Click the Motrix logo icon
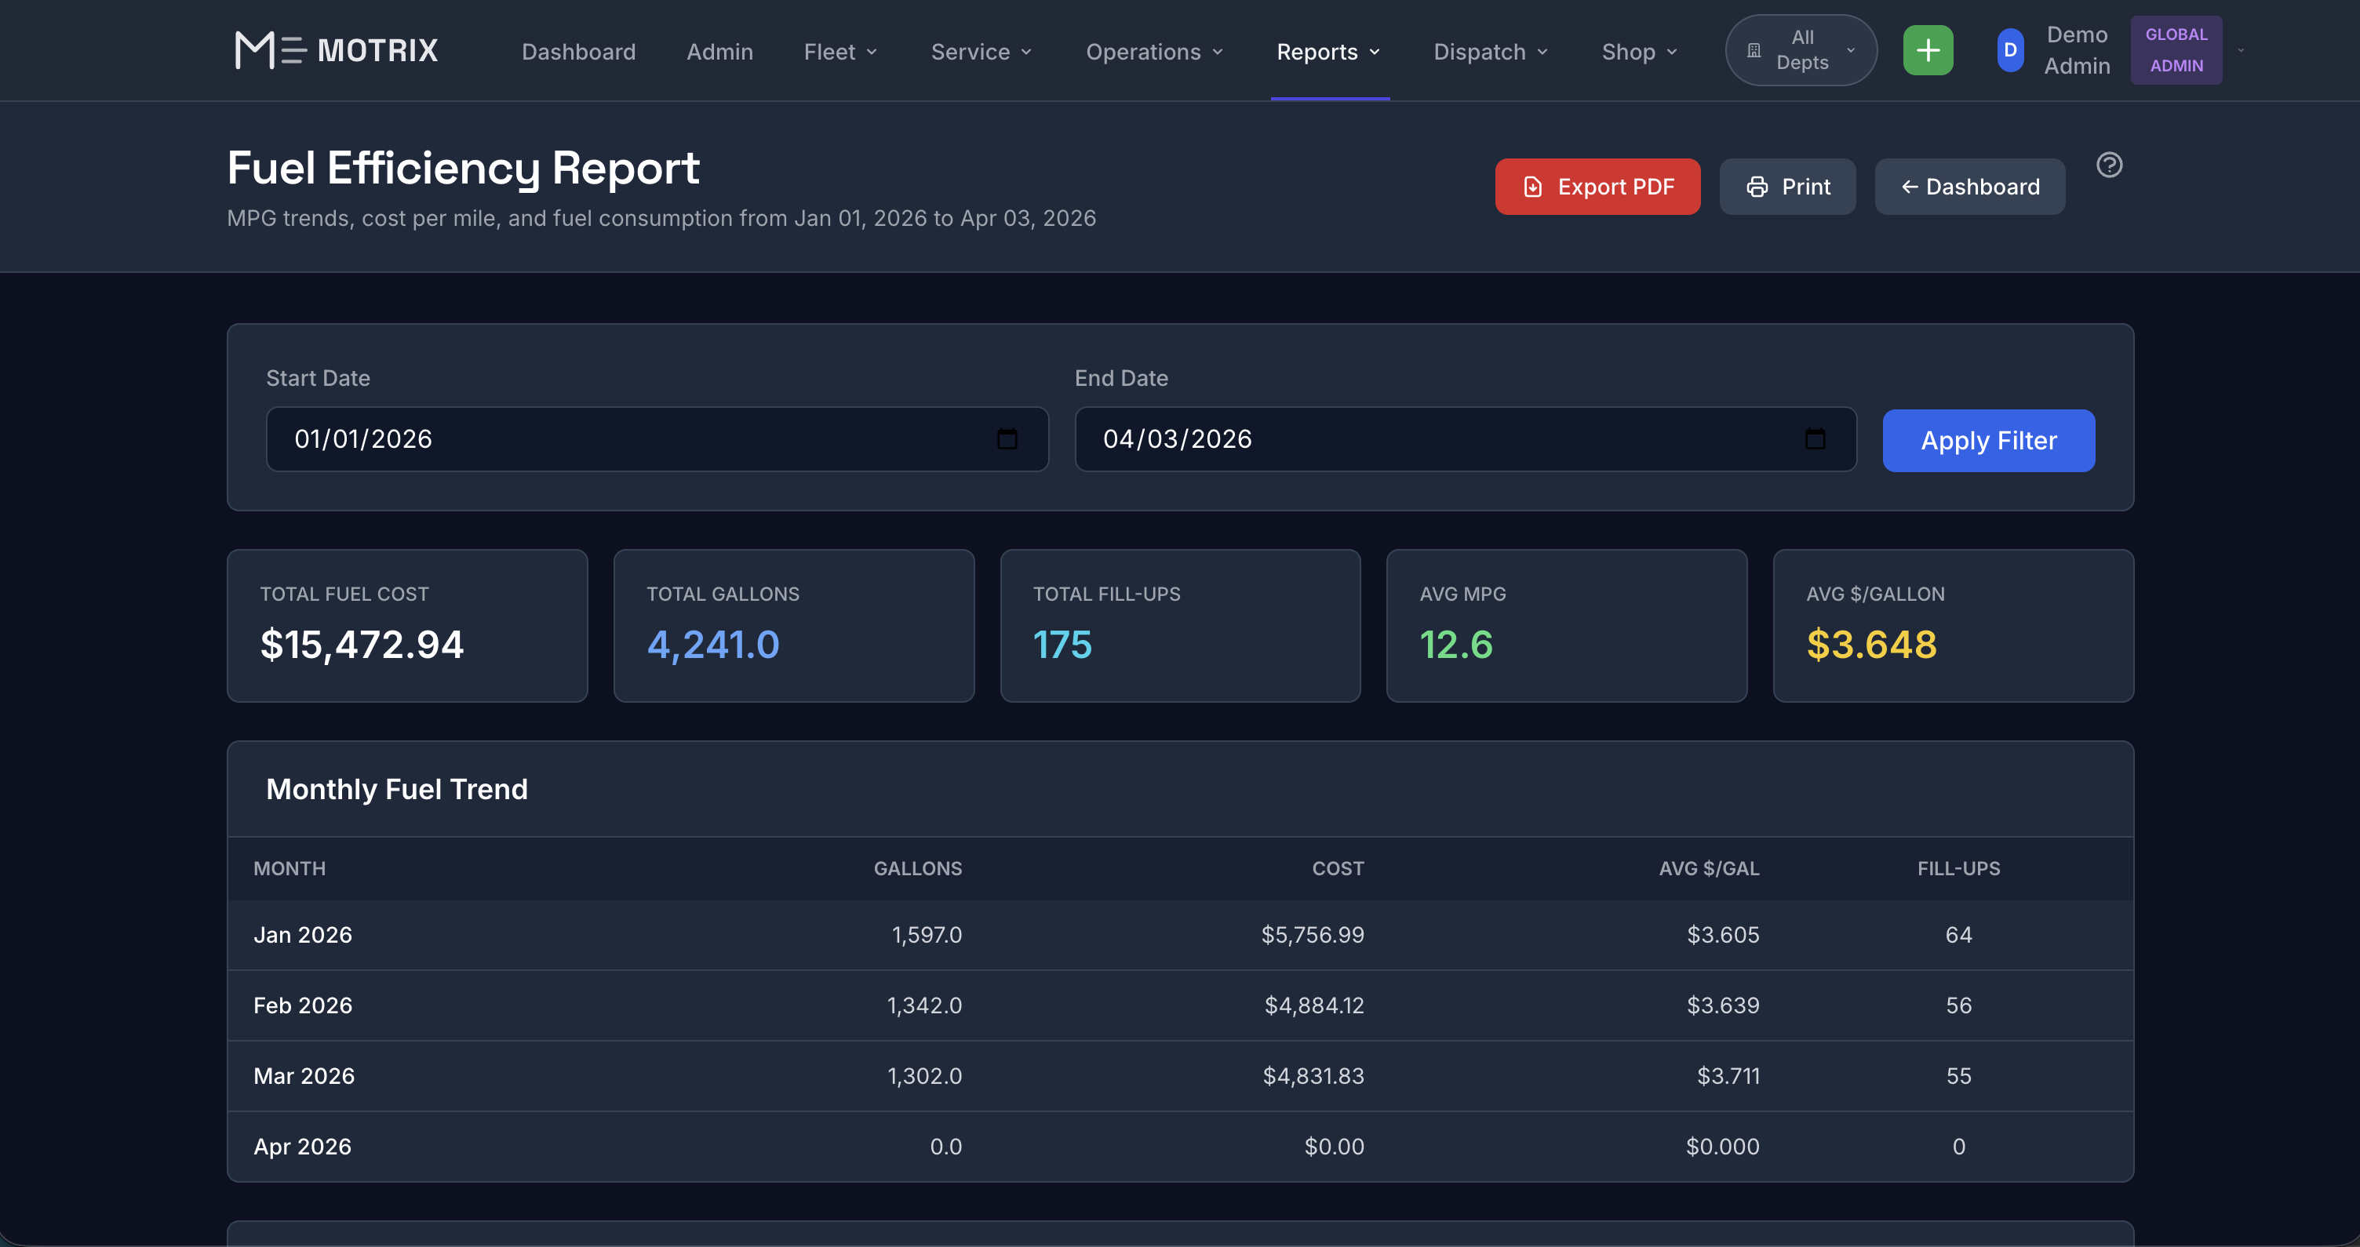2360x1247 pixels. (x=268, y=50)
